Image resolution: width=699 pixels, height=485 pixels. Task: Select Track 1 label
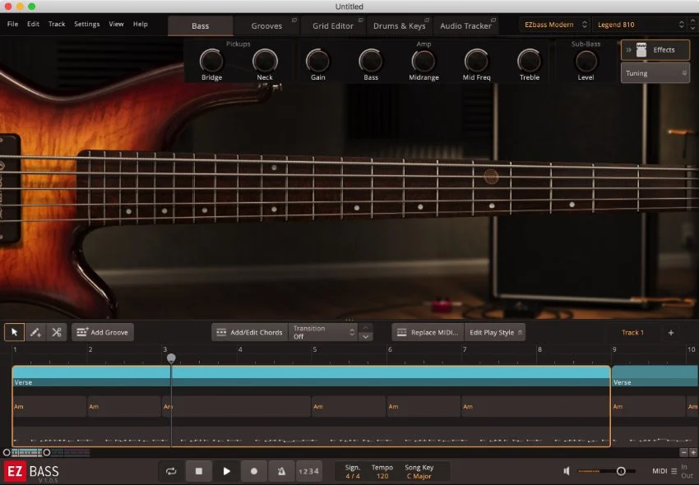point(632,333)
